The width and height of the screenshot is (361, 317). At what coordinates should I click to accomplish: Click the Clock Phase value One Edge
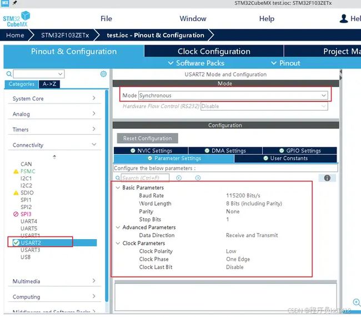tap(238, 259)
